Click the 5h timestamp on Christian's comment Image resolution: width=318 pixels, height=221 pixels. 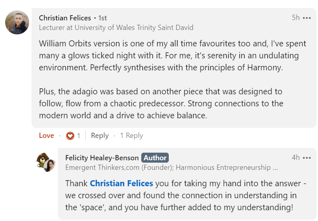click(296, 18)
